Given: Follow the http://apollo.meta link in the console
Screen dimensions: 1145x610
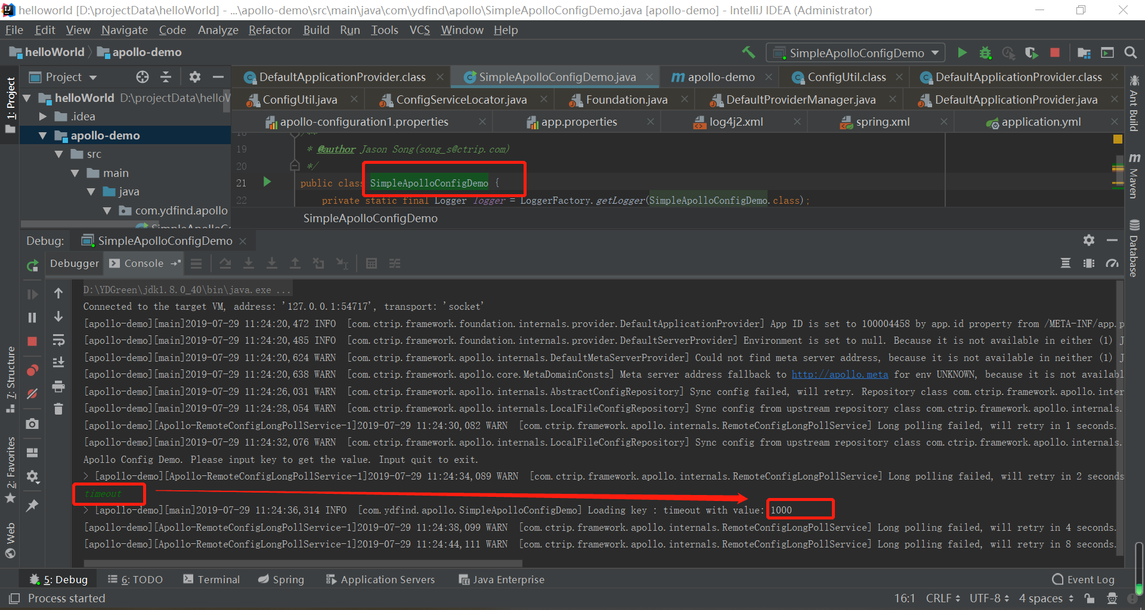Looking at the screenshot, I should pos(840,374).
